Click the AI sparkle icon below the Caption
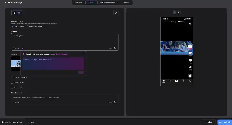This screenshot has height=125, width=232. click(22, 48)
